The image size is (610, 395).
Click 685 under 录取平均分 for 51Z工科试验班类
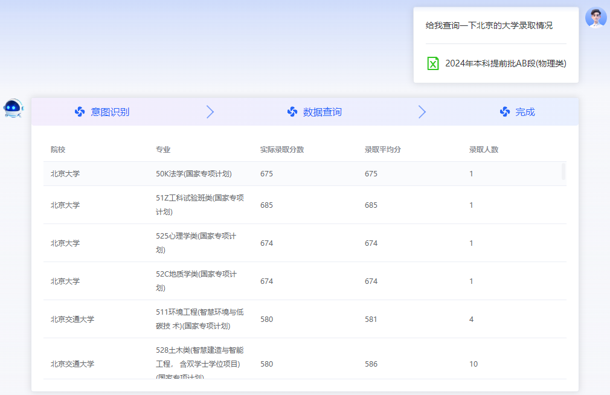click(x=371, y=205)
